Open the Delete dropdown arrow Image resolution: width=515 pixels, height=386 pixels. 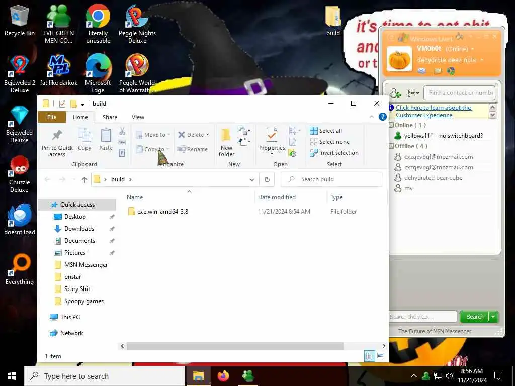(x=207, y=135)
